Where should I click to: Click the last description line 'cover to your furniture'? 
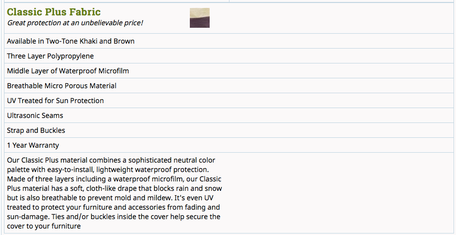[44, 227]
